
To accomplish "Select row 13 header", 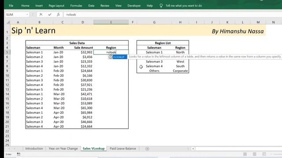I will tap(7, 90).
